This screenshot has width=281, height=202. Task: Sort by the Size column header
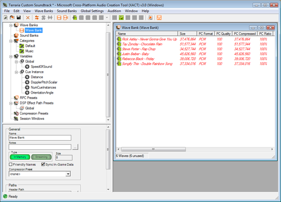(187, 33)
